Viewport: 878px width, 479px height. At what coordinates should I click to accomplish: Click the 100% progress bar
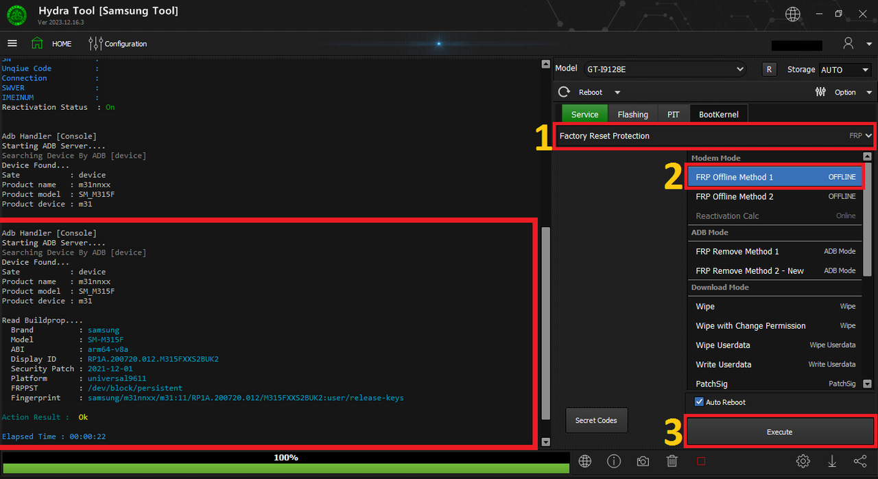[x=285, y=462]
